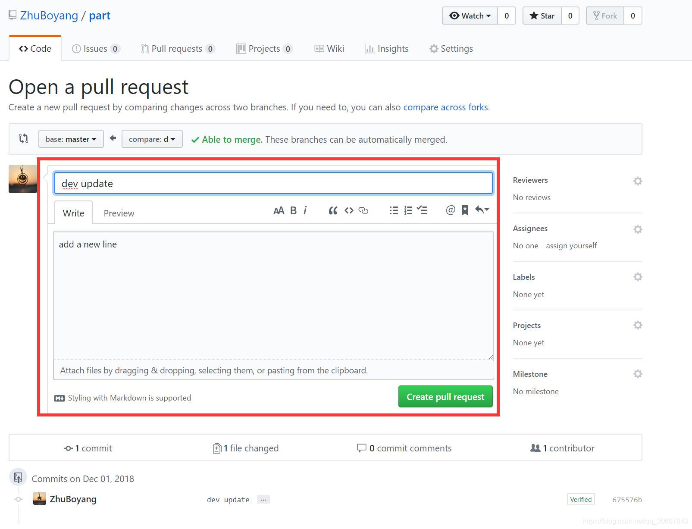Switch to the Write tab

pos(73,213)
